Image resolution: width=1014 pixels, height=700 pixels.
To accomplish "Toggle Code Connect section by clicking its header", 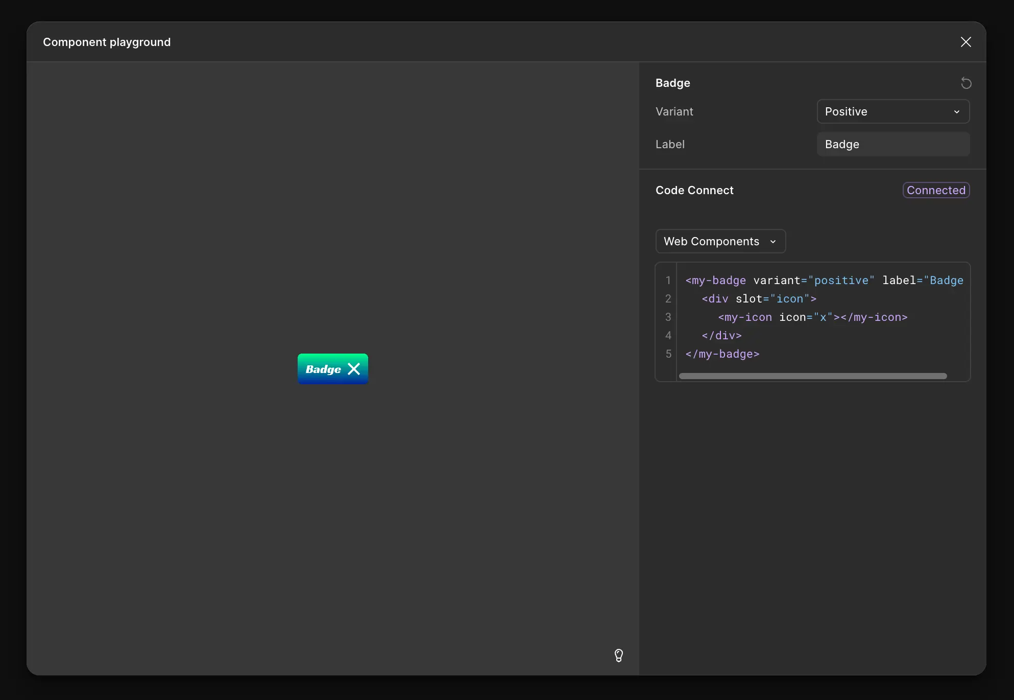I will (x=694, y=190).
